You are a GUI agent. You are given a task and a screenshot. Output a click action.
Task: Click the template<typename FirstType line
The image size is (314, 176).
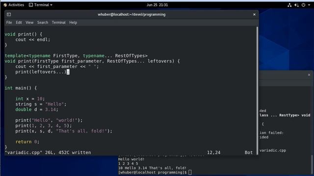coord(76,56)
